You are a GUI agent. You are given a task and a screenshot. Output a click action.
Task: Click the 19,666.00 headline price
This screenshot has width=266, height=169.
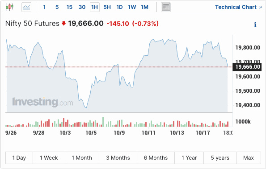tap(86, 24)
